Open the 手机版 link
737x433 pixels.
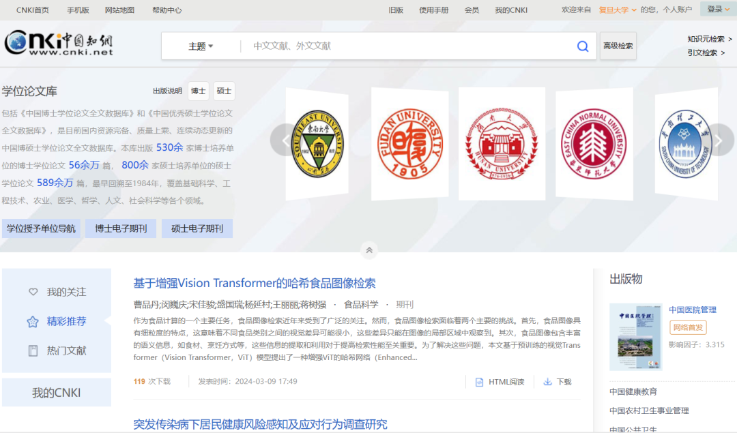pyautogui.click(x=78, y=10)
